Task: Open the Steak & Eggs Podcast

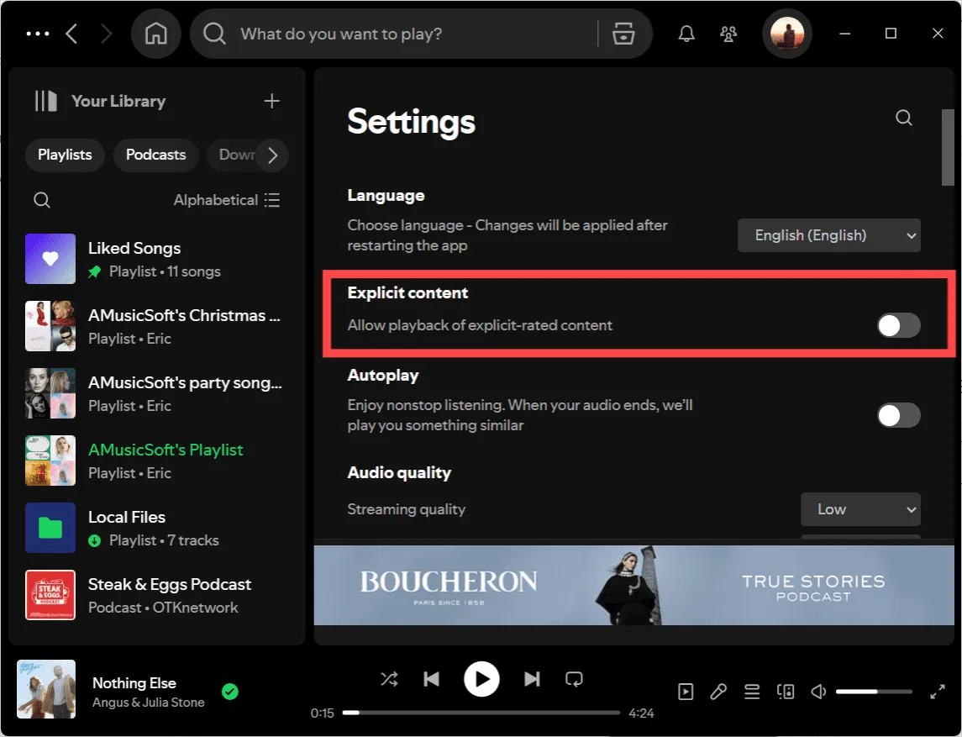Action: [x=156, y=595]
